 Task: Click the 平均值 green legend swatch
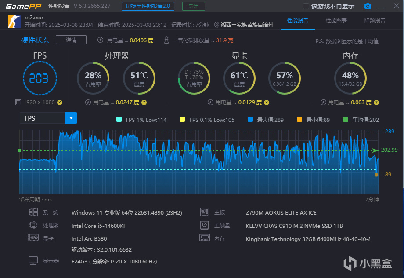pos(346,119)
